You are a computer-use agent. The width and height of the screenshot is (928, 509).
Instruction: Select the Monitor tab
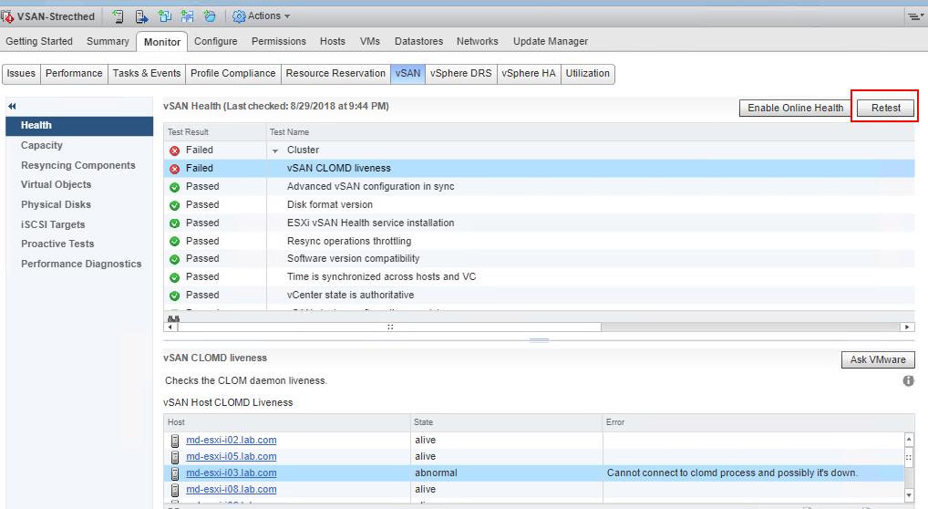pos(162,42)
